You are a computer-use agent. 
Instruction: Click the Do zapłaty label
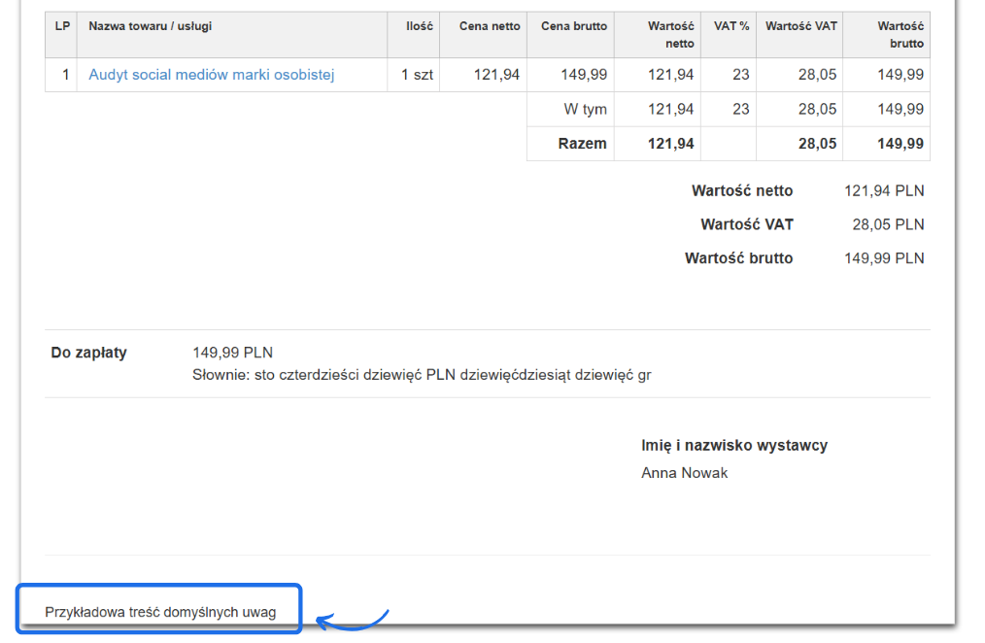[x=88, y=353]
